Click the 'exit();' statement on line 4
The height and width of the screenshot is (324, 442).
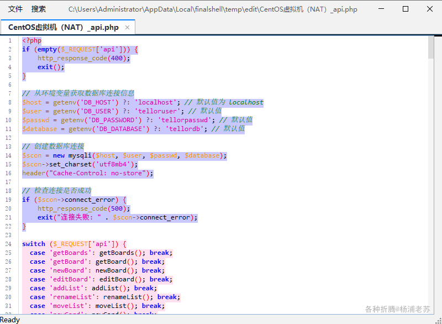pos(51,67)
